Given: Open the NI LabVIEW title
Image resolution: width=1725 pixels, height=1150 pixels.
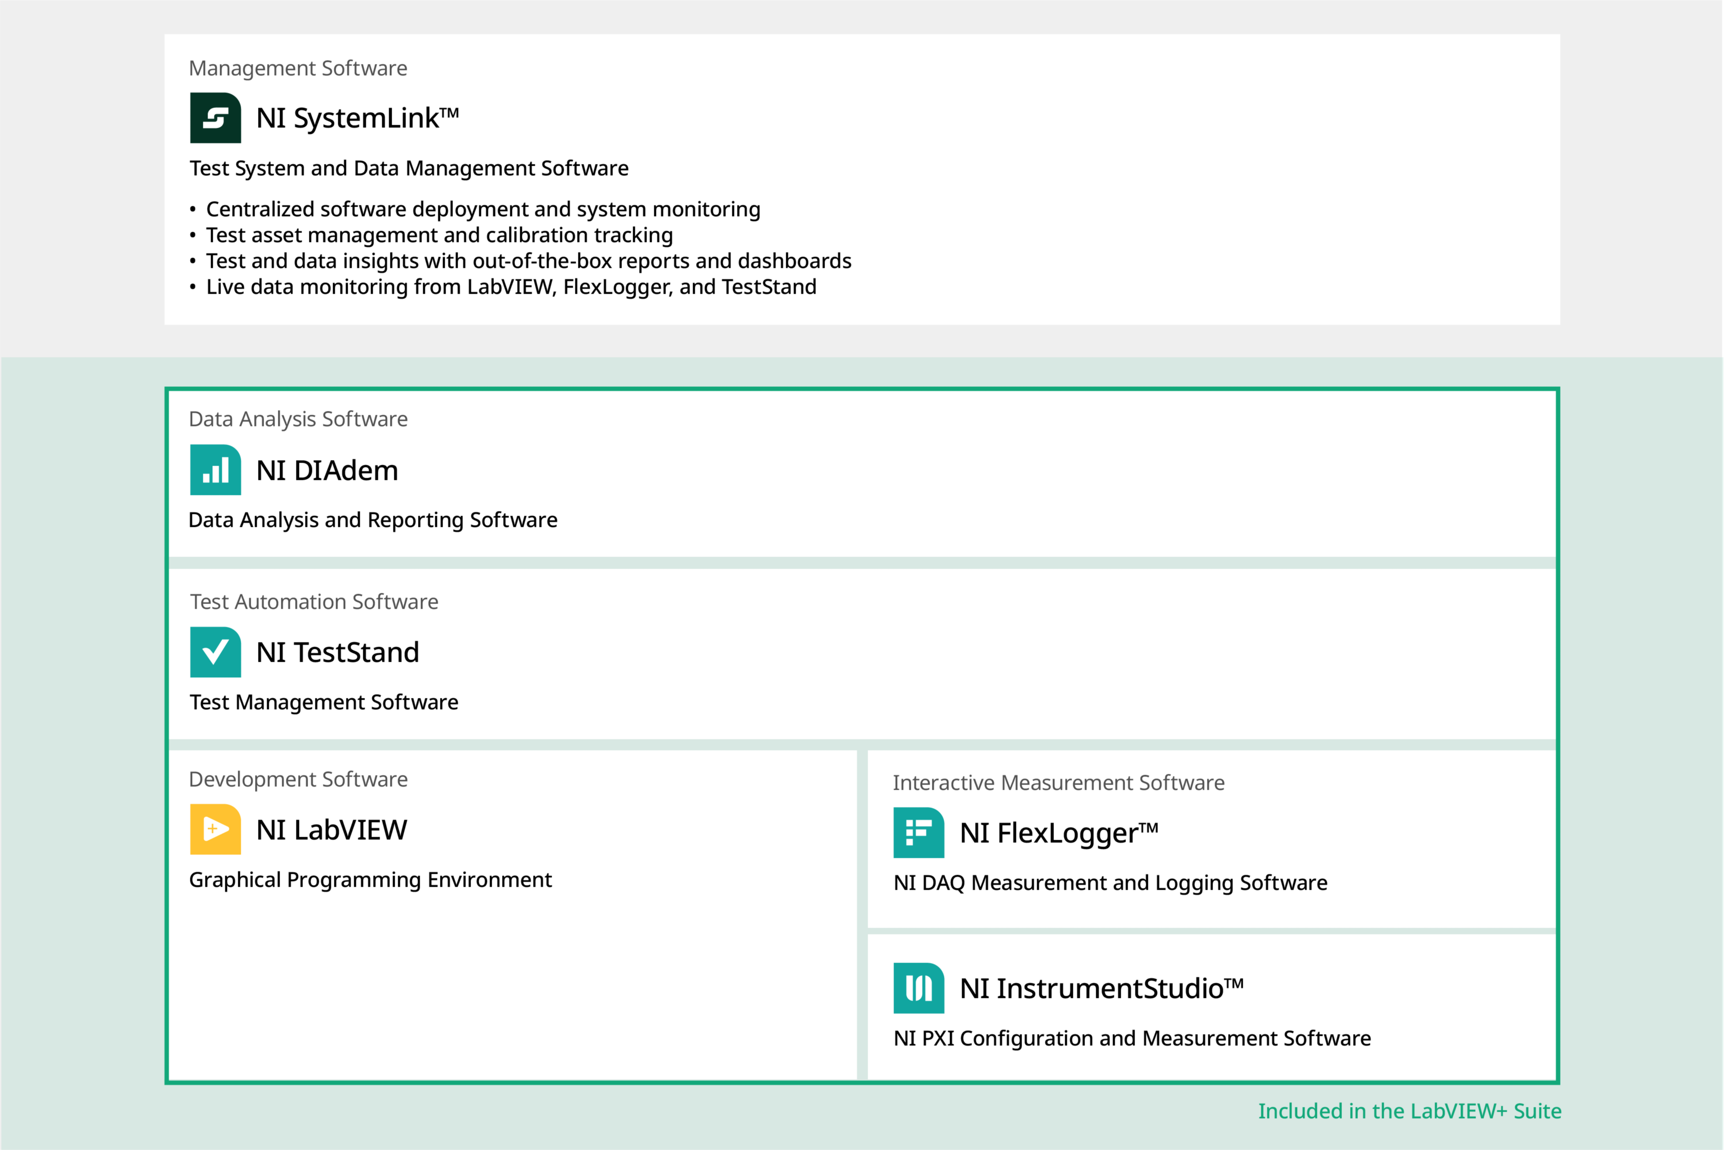Looking at the screenshot, I should click(332, 829).
